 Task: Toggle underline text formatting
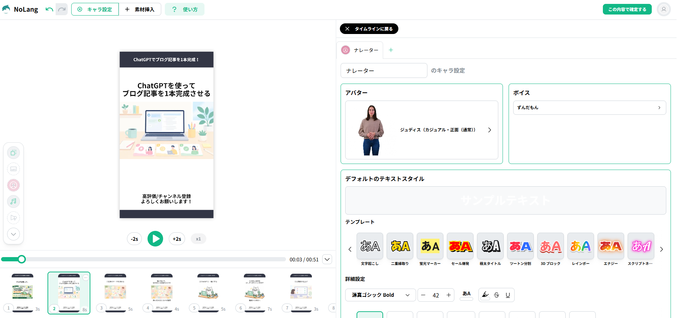[x=508, y=295]
